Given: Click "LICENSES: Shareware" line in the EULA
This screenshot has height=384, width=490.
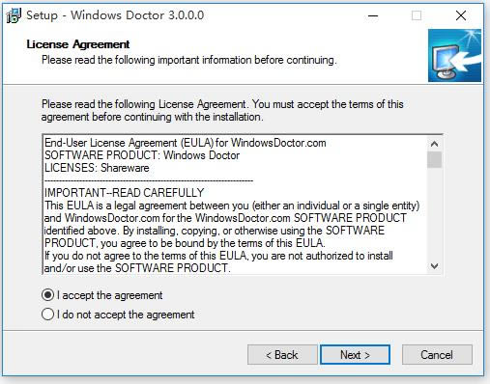Looking at the screenshot, I should [97, 168].
